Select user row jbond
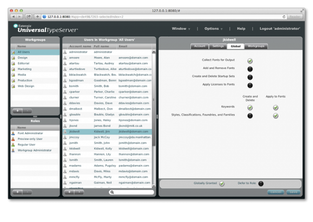The width and height of the screenshot is (313, 222). click(107, 126)
